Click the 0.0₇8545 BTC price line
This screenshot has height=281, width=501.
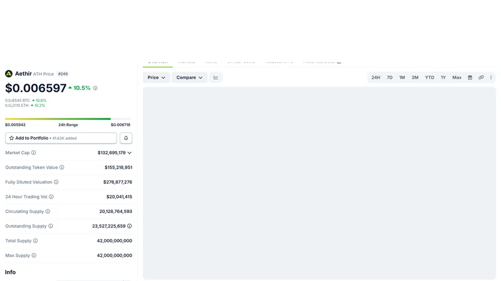(x=26, y=101)
